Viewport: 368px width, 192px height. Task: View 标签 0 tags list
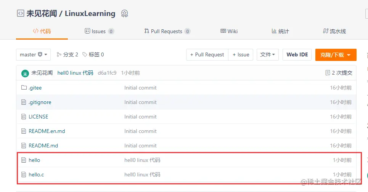point(93,54)
